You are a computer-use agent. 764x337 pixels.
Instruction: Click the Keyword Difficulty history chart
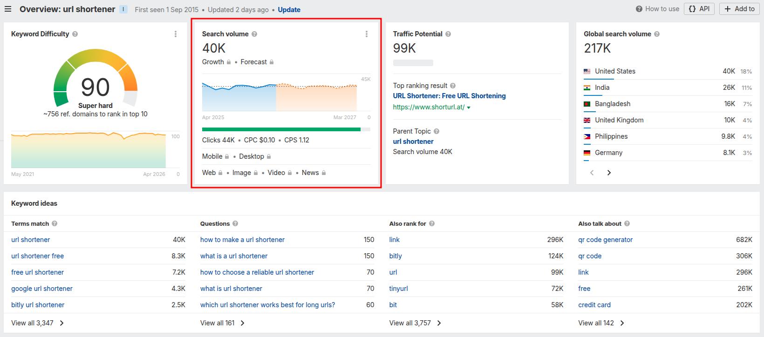(x=89, y=150)
